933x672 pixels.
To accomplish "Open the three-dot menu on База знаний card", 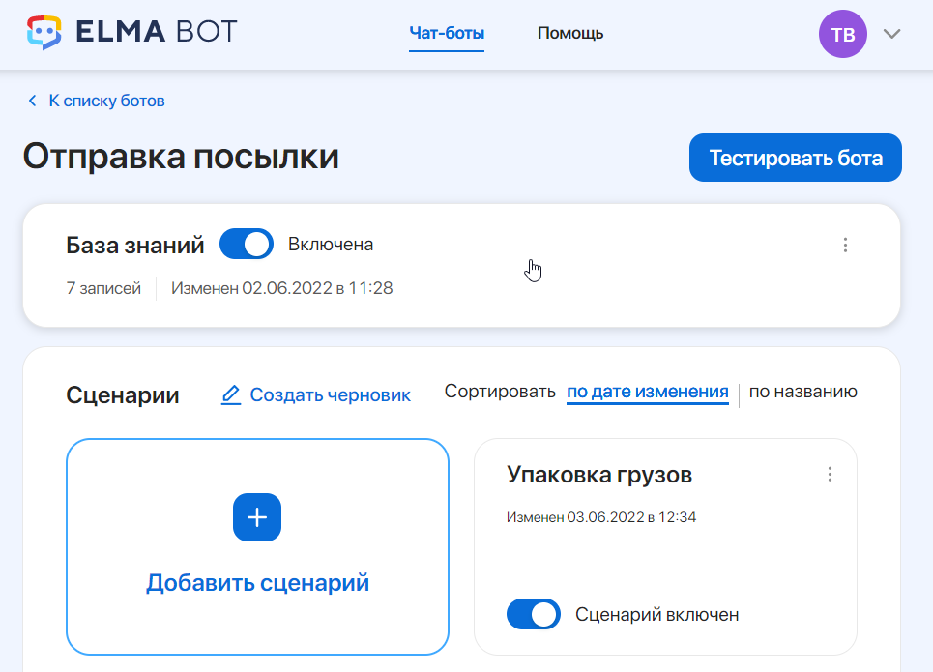I will point(845,245).
